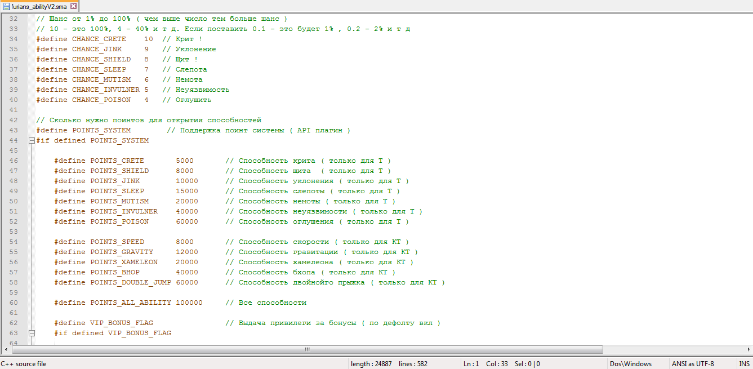753x369 pixels.
Task: Toggle INS insert mode in status bar
Action: pyautogui.click(x=744, y=364)
